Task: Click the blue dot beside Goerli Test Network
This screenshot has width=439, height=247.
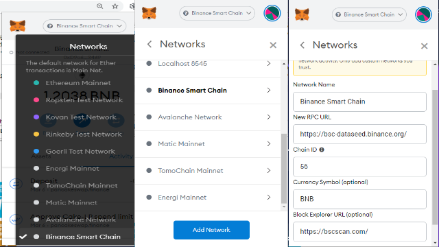Action: click(x=36, y=151)
